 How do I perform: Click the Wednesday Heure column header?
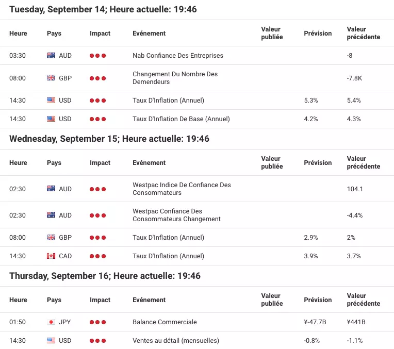click(18, 162)
